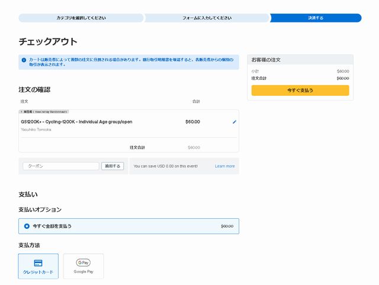
Task: Click the GS1200K+ Cycling-1200K item title
Action: pos(76,122)
